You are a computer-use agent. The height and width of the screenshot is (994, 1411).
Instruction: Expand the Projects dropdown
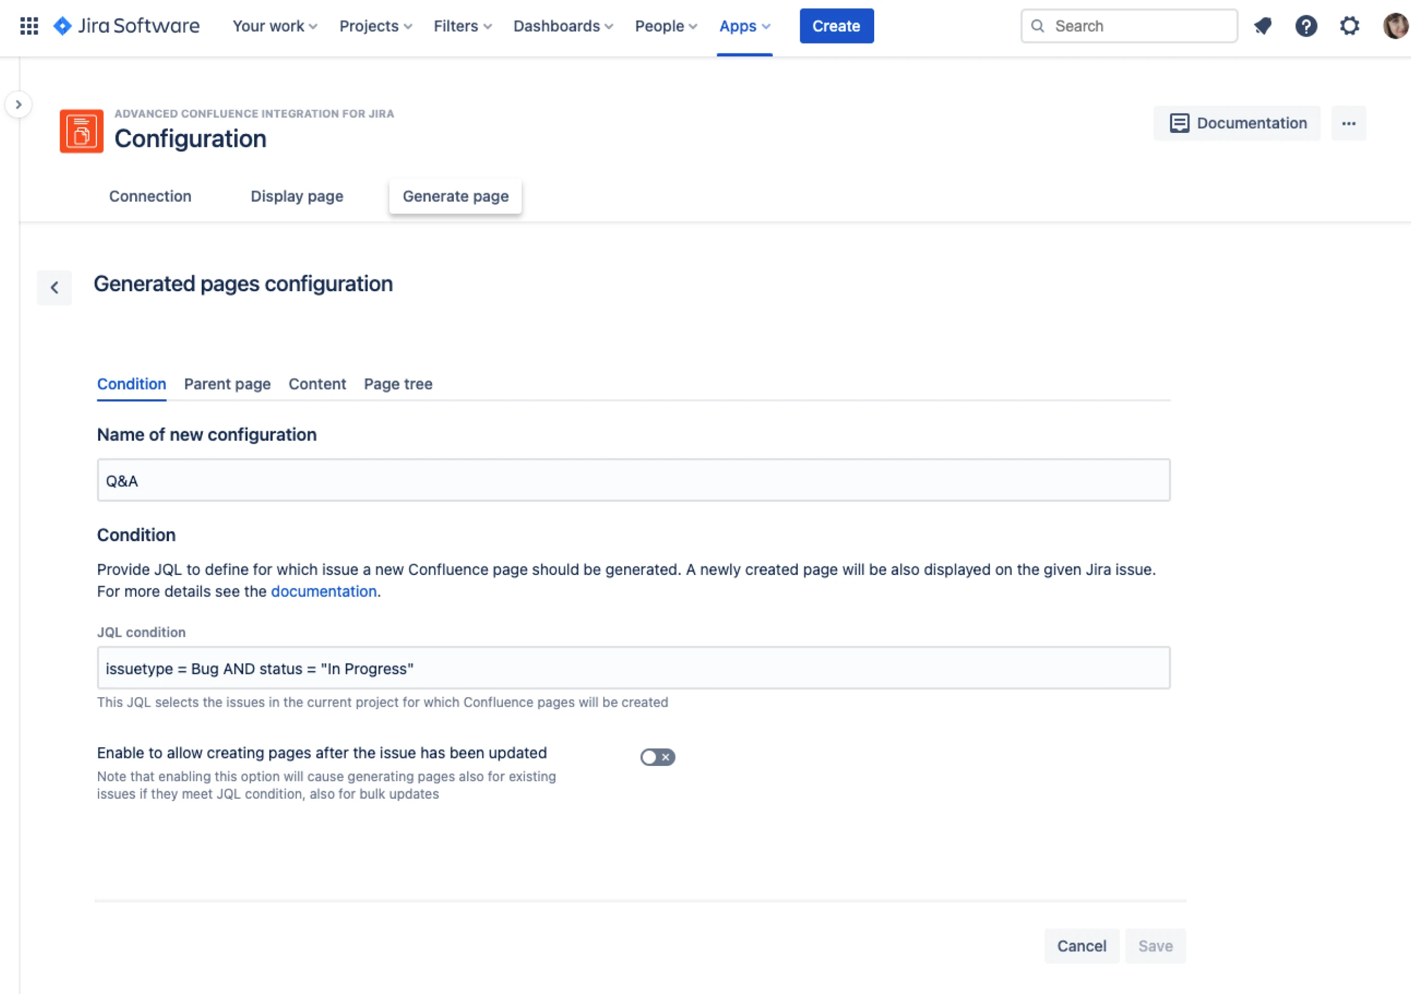point(376,26)
